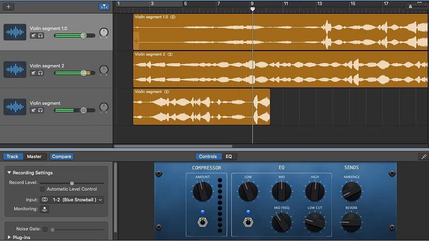Click the Violin segment track waveform icon
Viewport: 429px width, 241px height.
tap(15, 107)
